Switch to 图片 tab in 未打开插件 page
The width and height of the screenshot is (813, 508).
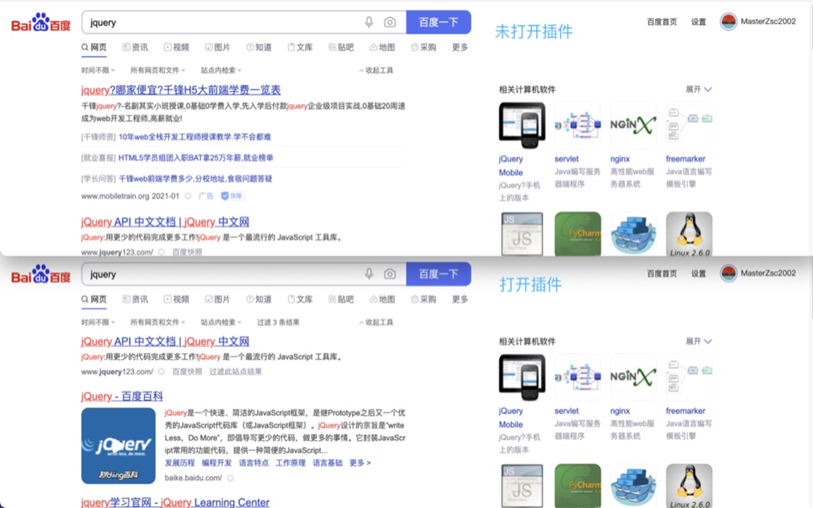pos(218,47)
